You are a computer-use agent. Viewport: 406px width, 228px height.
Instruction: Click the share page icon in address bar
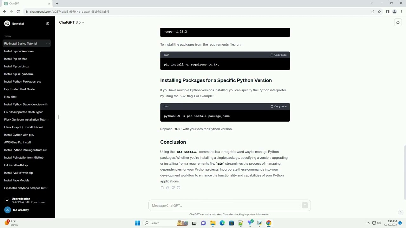[372, 12]
